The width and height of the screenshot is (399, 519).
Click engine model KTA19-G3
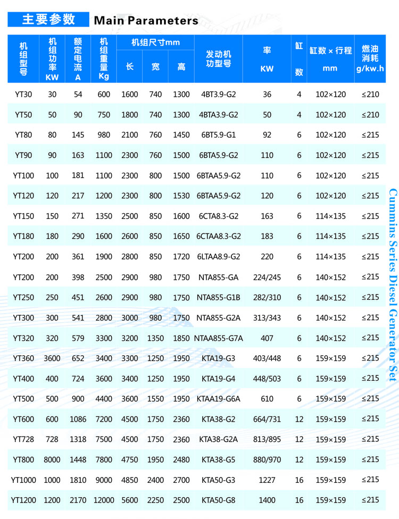click(x=219, y=358)
